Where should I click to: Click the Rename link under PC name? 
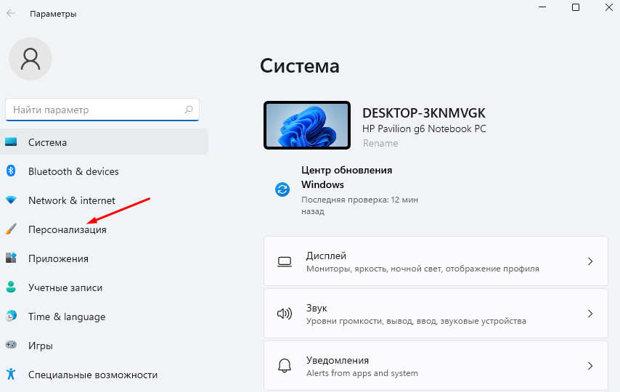(380, 143)
